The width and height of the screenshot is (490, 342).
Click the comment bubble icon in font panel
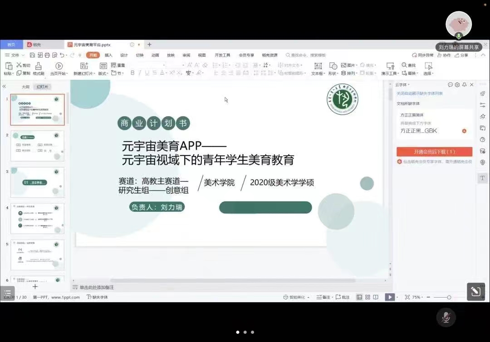450,85
